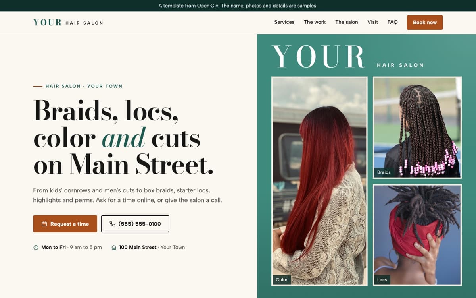Click the paragraph starting From kids' cornrows
The height and width of the screenshot is (298, 476).
[127, 195]
